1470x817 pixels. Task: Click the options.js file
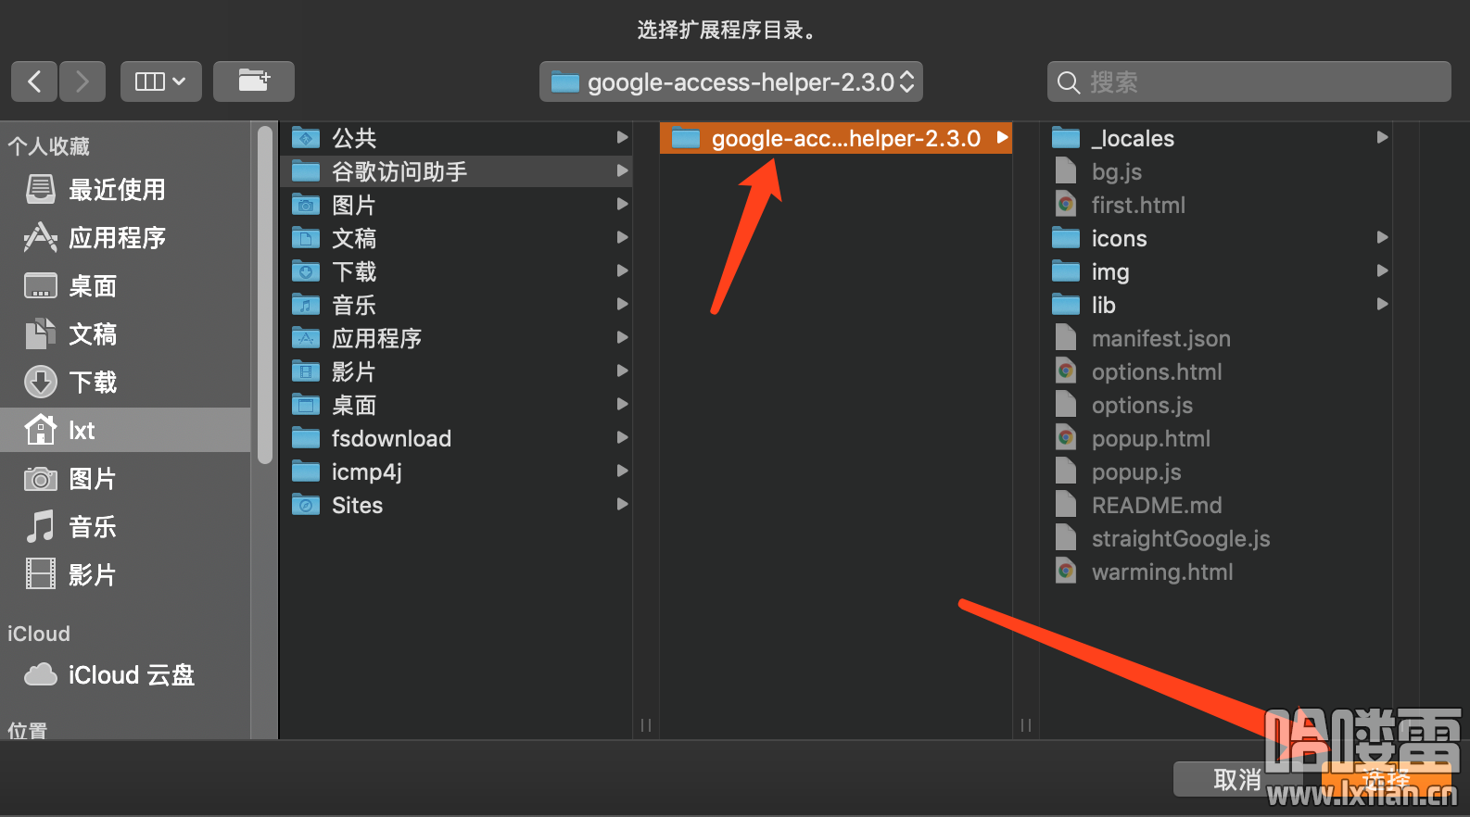pos(1217,405)
